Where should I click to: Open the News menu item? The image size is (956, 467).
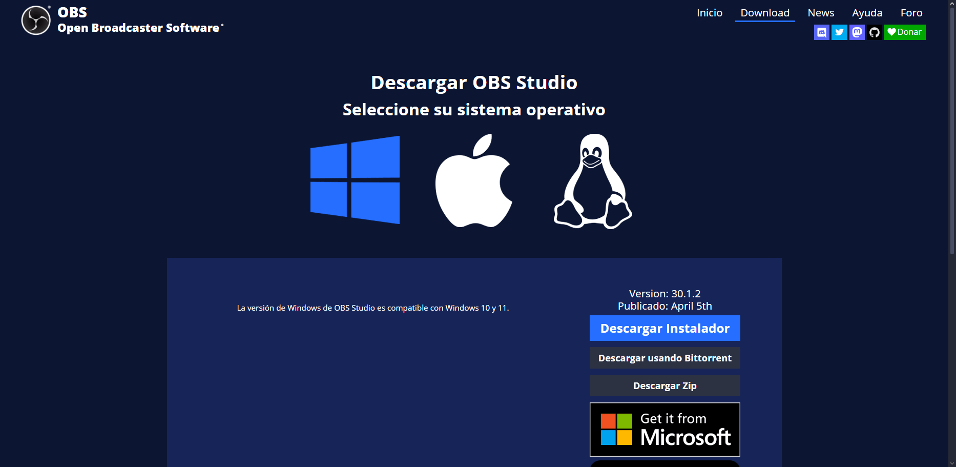coord(821,13)
